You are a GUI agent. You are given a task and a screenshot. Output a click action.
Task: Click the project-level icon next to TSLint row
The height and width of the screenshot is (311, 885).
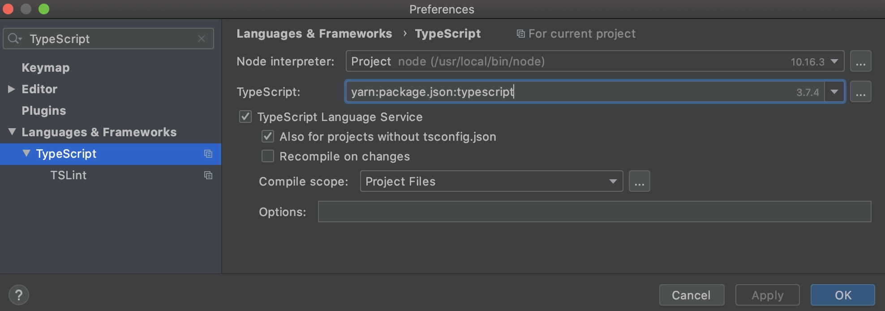click(208, 175)
